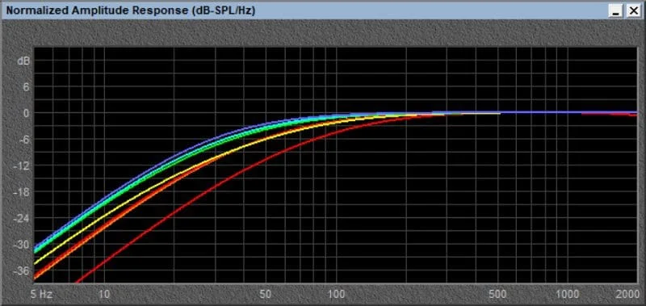Click the 10 Hz frequency label

point(105,294)
